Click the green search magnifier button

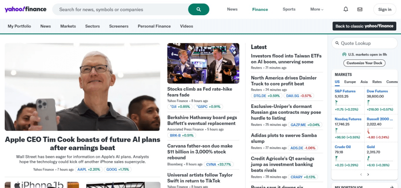click(199, 9)
